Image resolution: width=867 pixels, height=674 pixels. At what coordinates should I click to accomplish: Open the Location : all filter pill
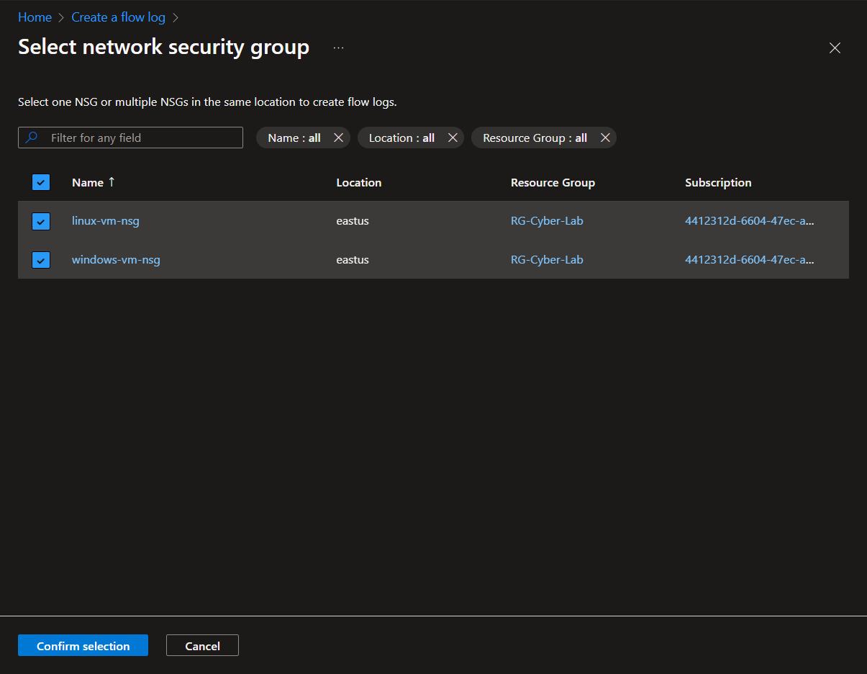401,138
